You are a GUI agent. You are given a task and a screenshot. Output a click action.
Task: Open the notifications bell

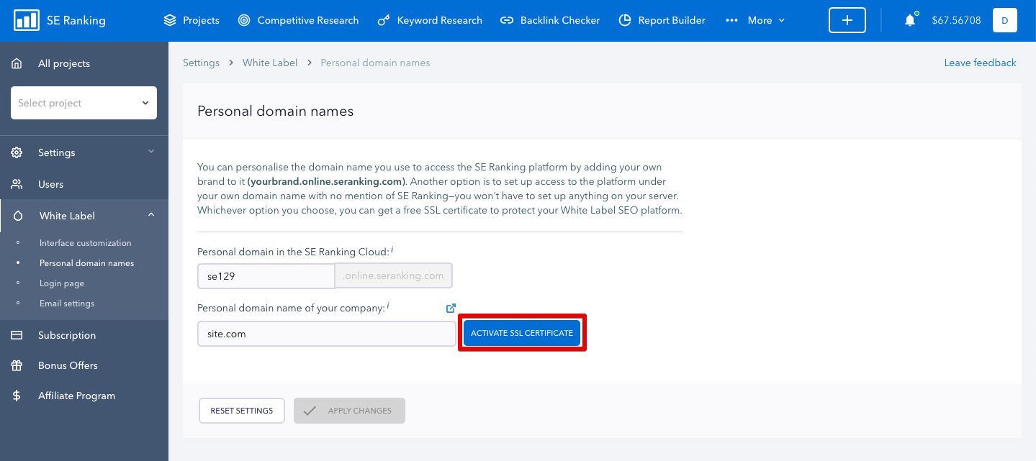(910, 20)
